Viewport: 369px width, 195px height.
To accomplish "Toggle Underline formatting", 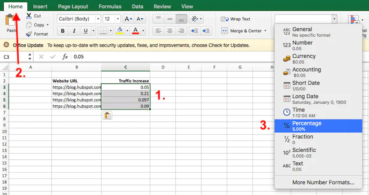I will point(86,31).
